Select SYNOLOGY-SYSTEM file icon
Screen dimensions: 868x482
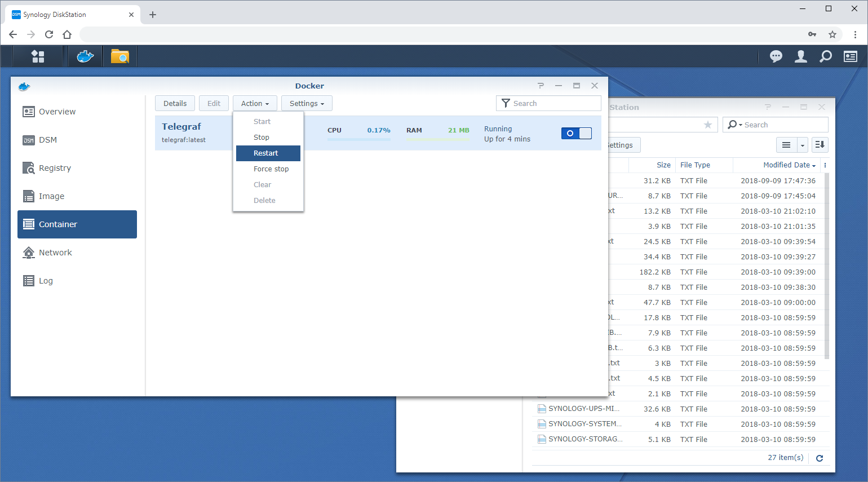(x=542, y=424)
